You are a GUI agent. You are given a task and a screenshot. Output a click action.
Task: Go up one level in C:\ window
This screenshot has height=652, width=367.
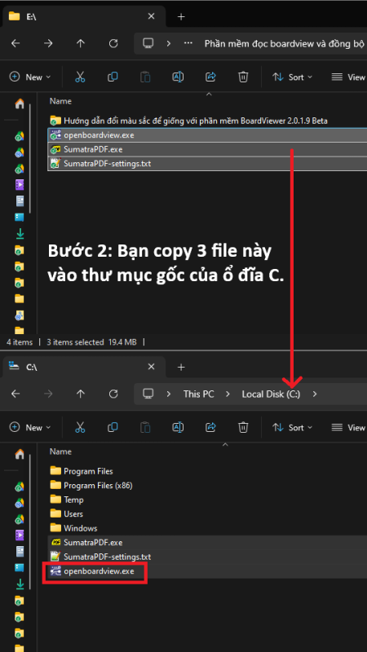80,394
